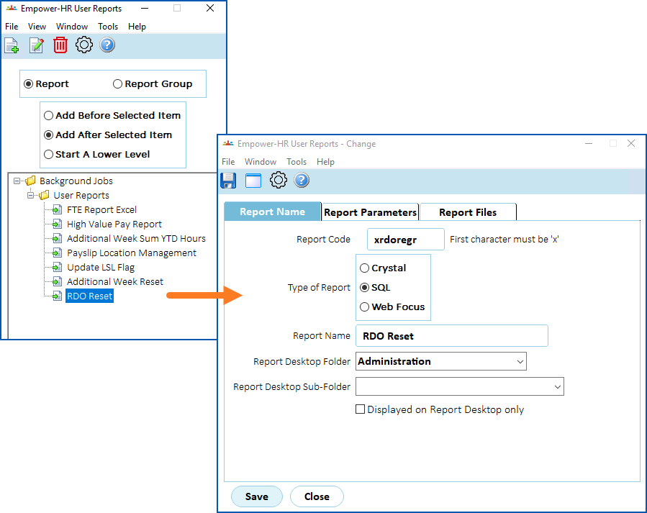
Task: Select the Report radio button
Action: [29, 84]
